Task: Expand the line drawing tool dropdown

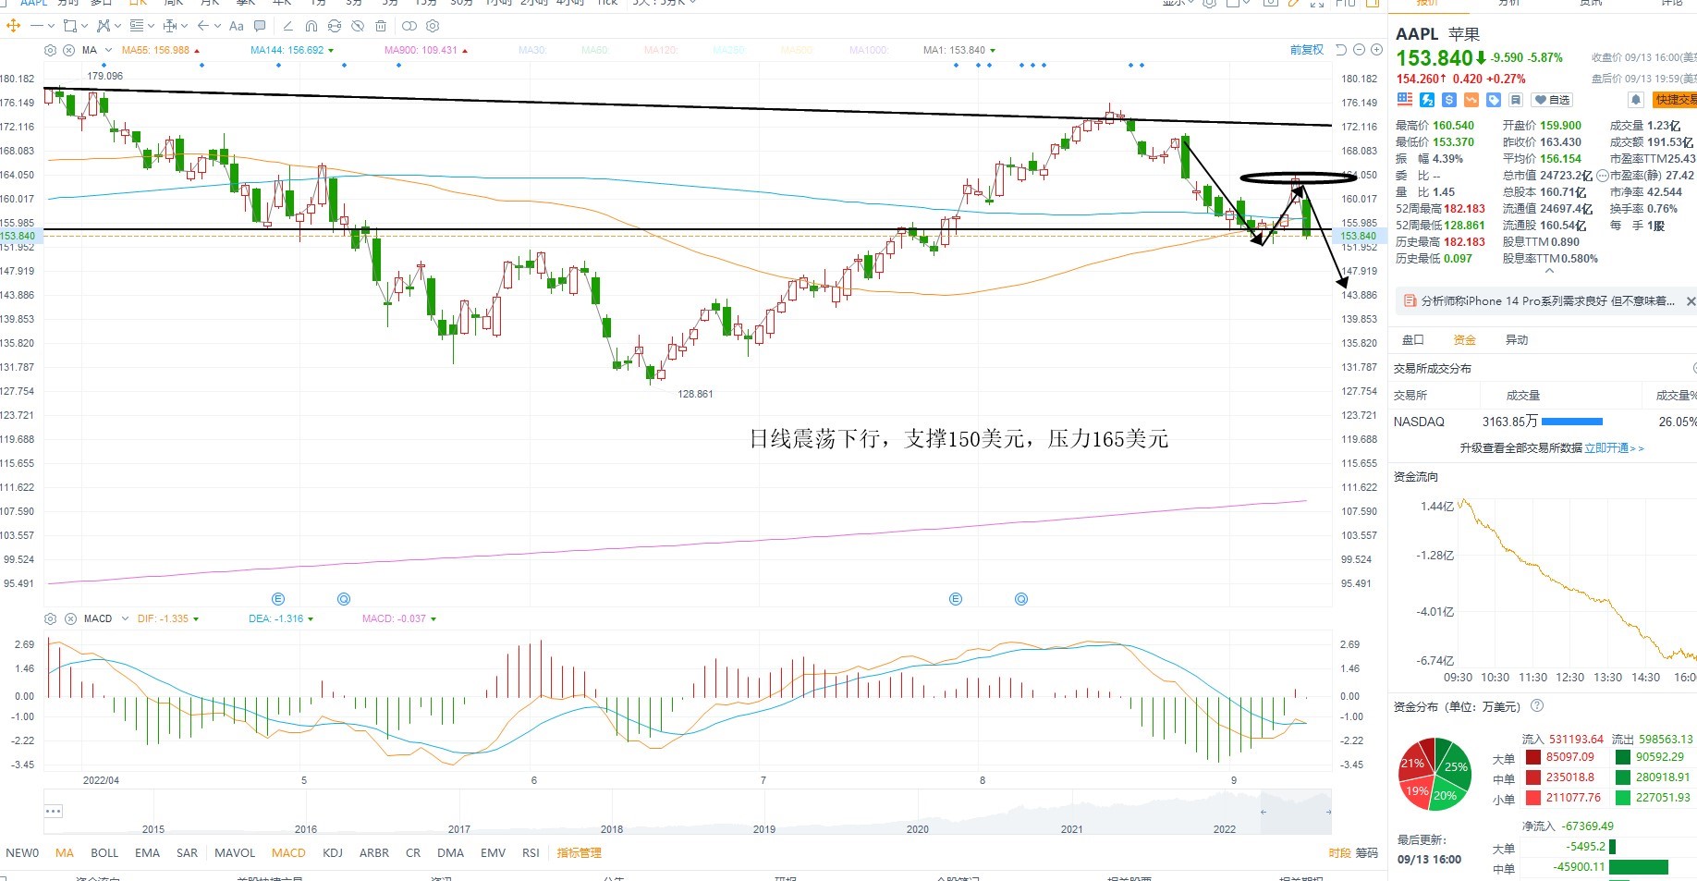Action: [x=51, y=26]
